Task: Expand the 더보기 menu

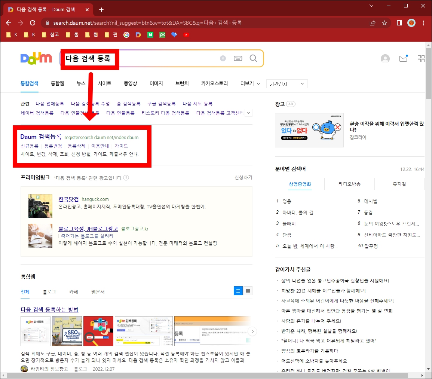Action: pos(250,83)
